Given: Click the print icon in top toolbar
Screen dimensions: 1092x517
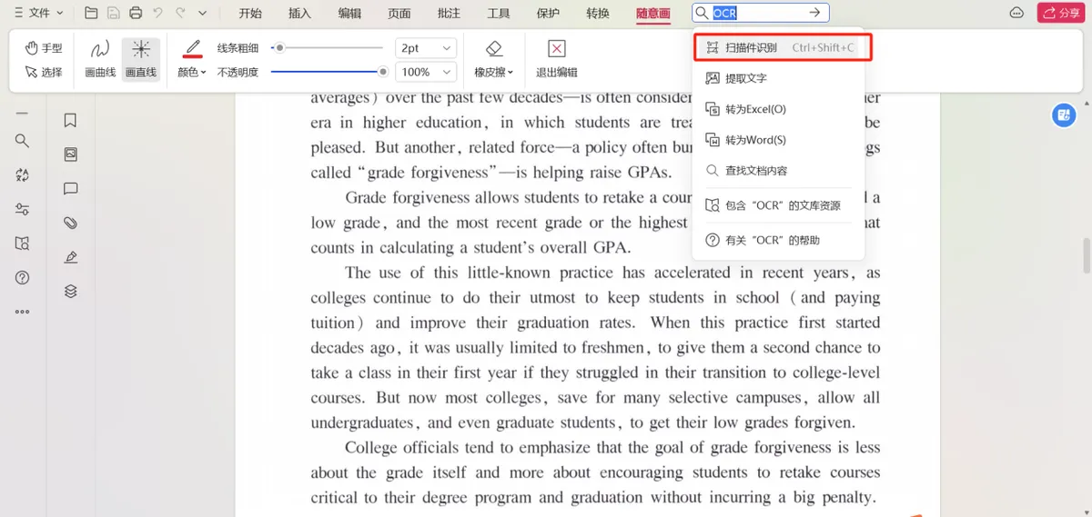Looking at the screenshot, I should click(136, 13).
